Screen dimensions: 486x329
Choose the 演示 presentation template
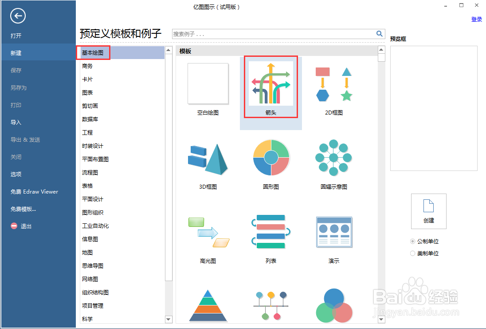[x=334, y=232]
